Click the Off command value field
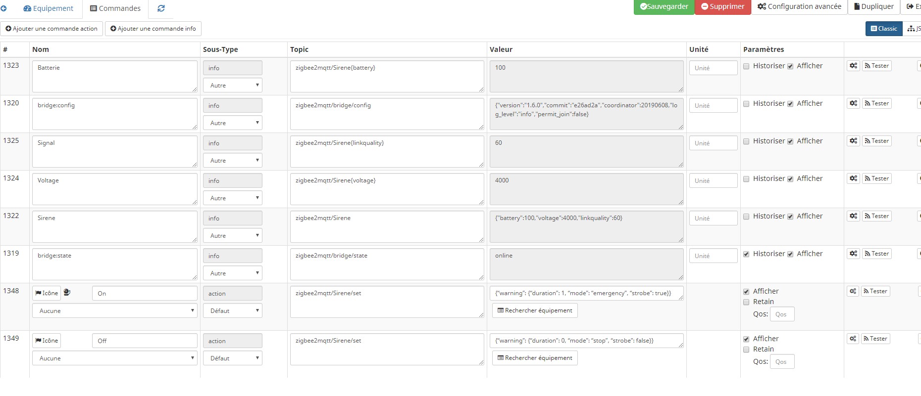 pyautogui.click(x=586, y=341)
